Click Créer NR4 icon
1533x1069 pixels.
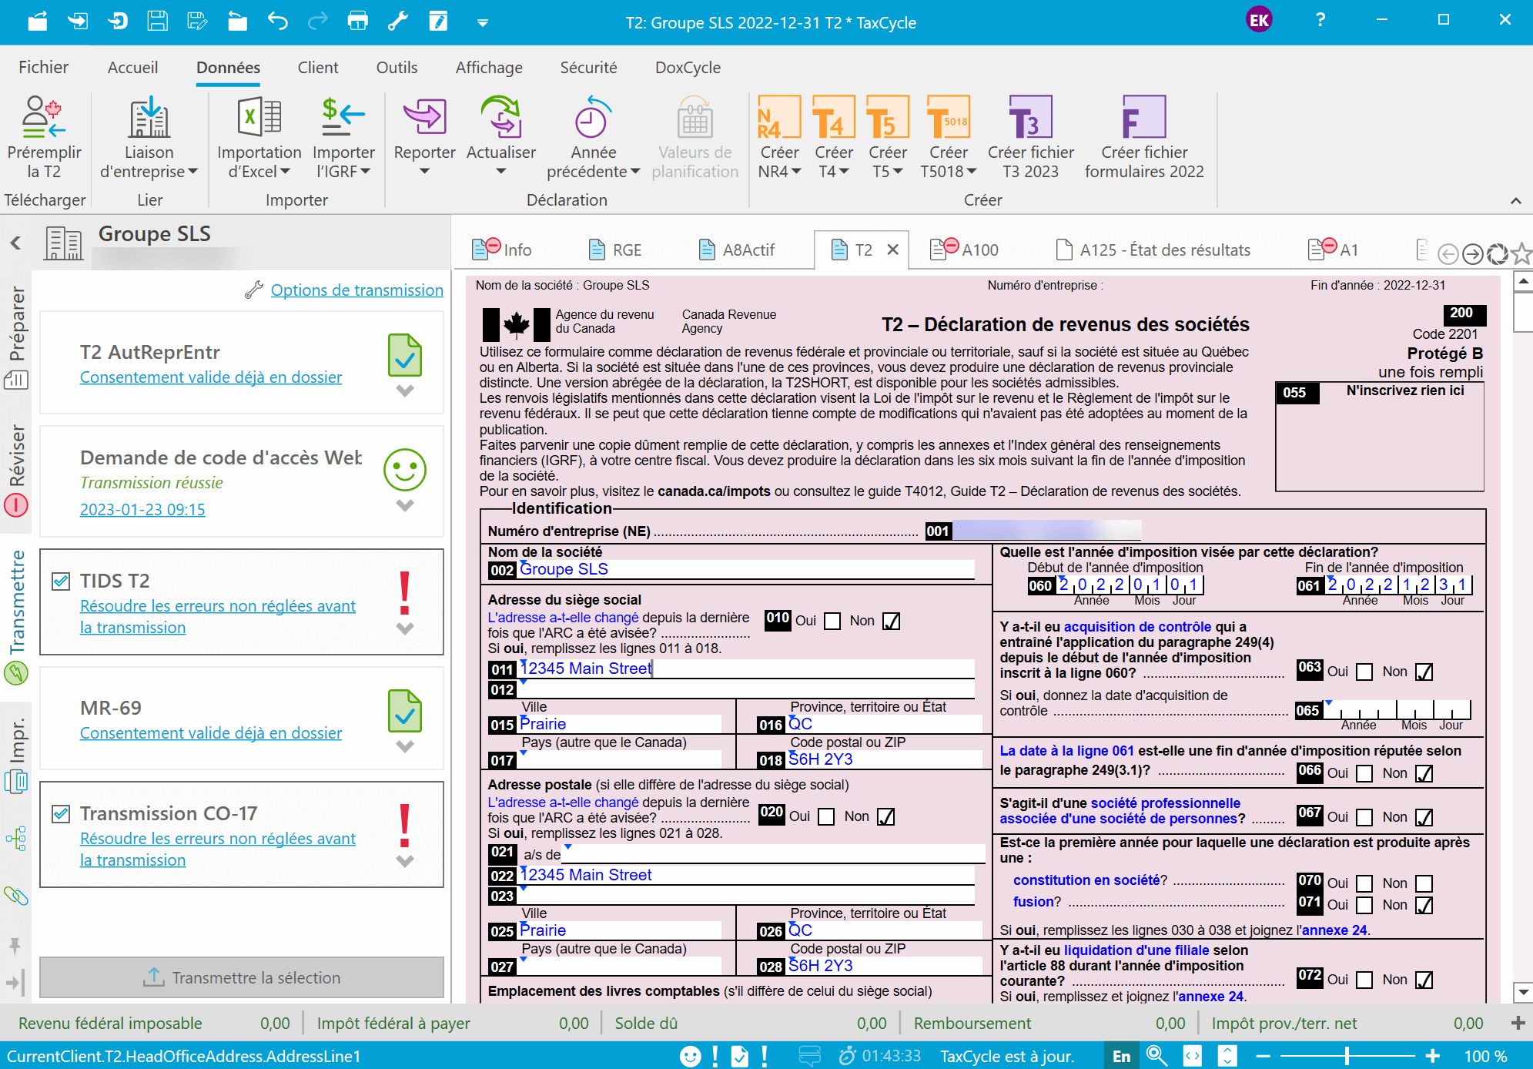[x=779, y=117]
